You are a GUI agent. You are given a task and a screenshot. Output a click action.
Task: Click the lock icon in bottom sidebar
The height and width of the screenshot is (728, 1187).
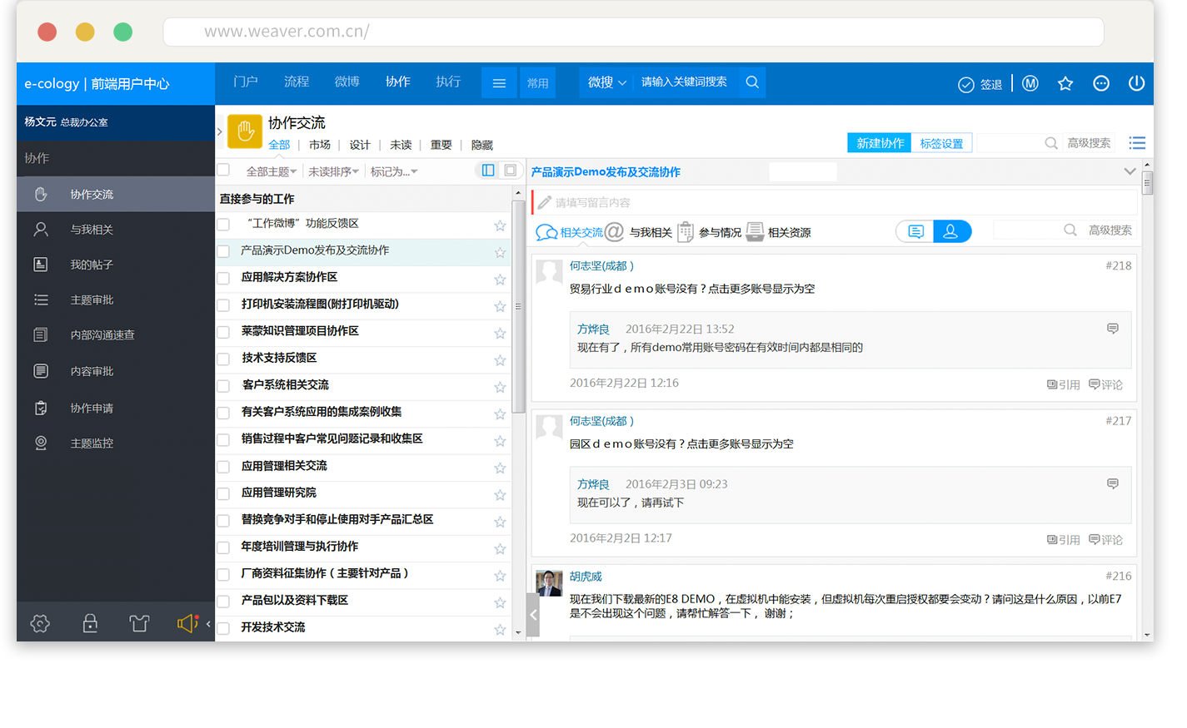click(x=90, y=623)
